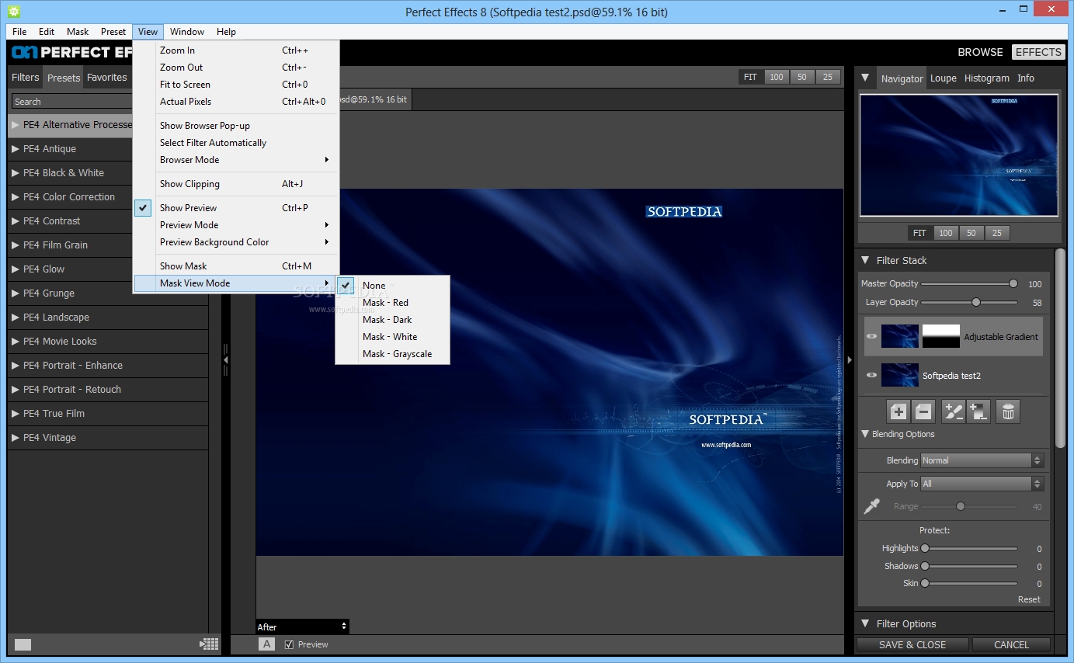Switch to the Loupe tab
Image resolution: width=1074 pixels, height=663 pixels.
click(944, 78)
